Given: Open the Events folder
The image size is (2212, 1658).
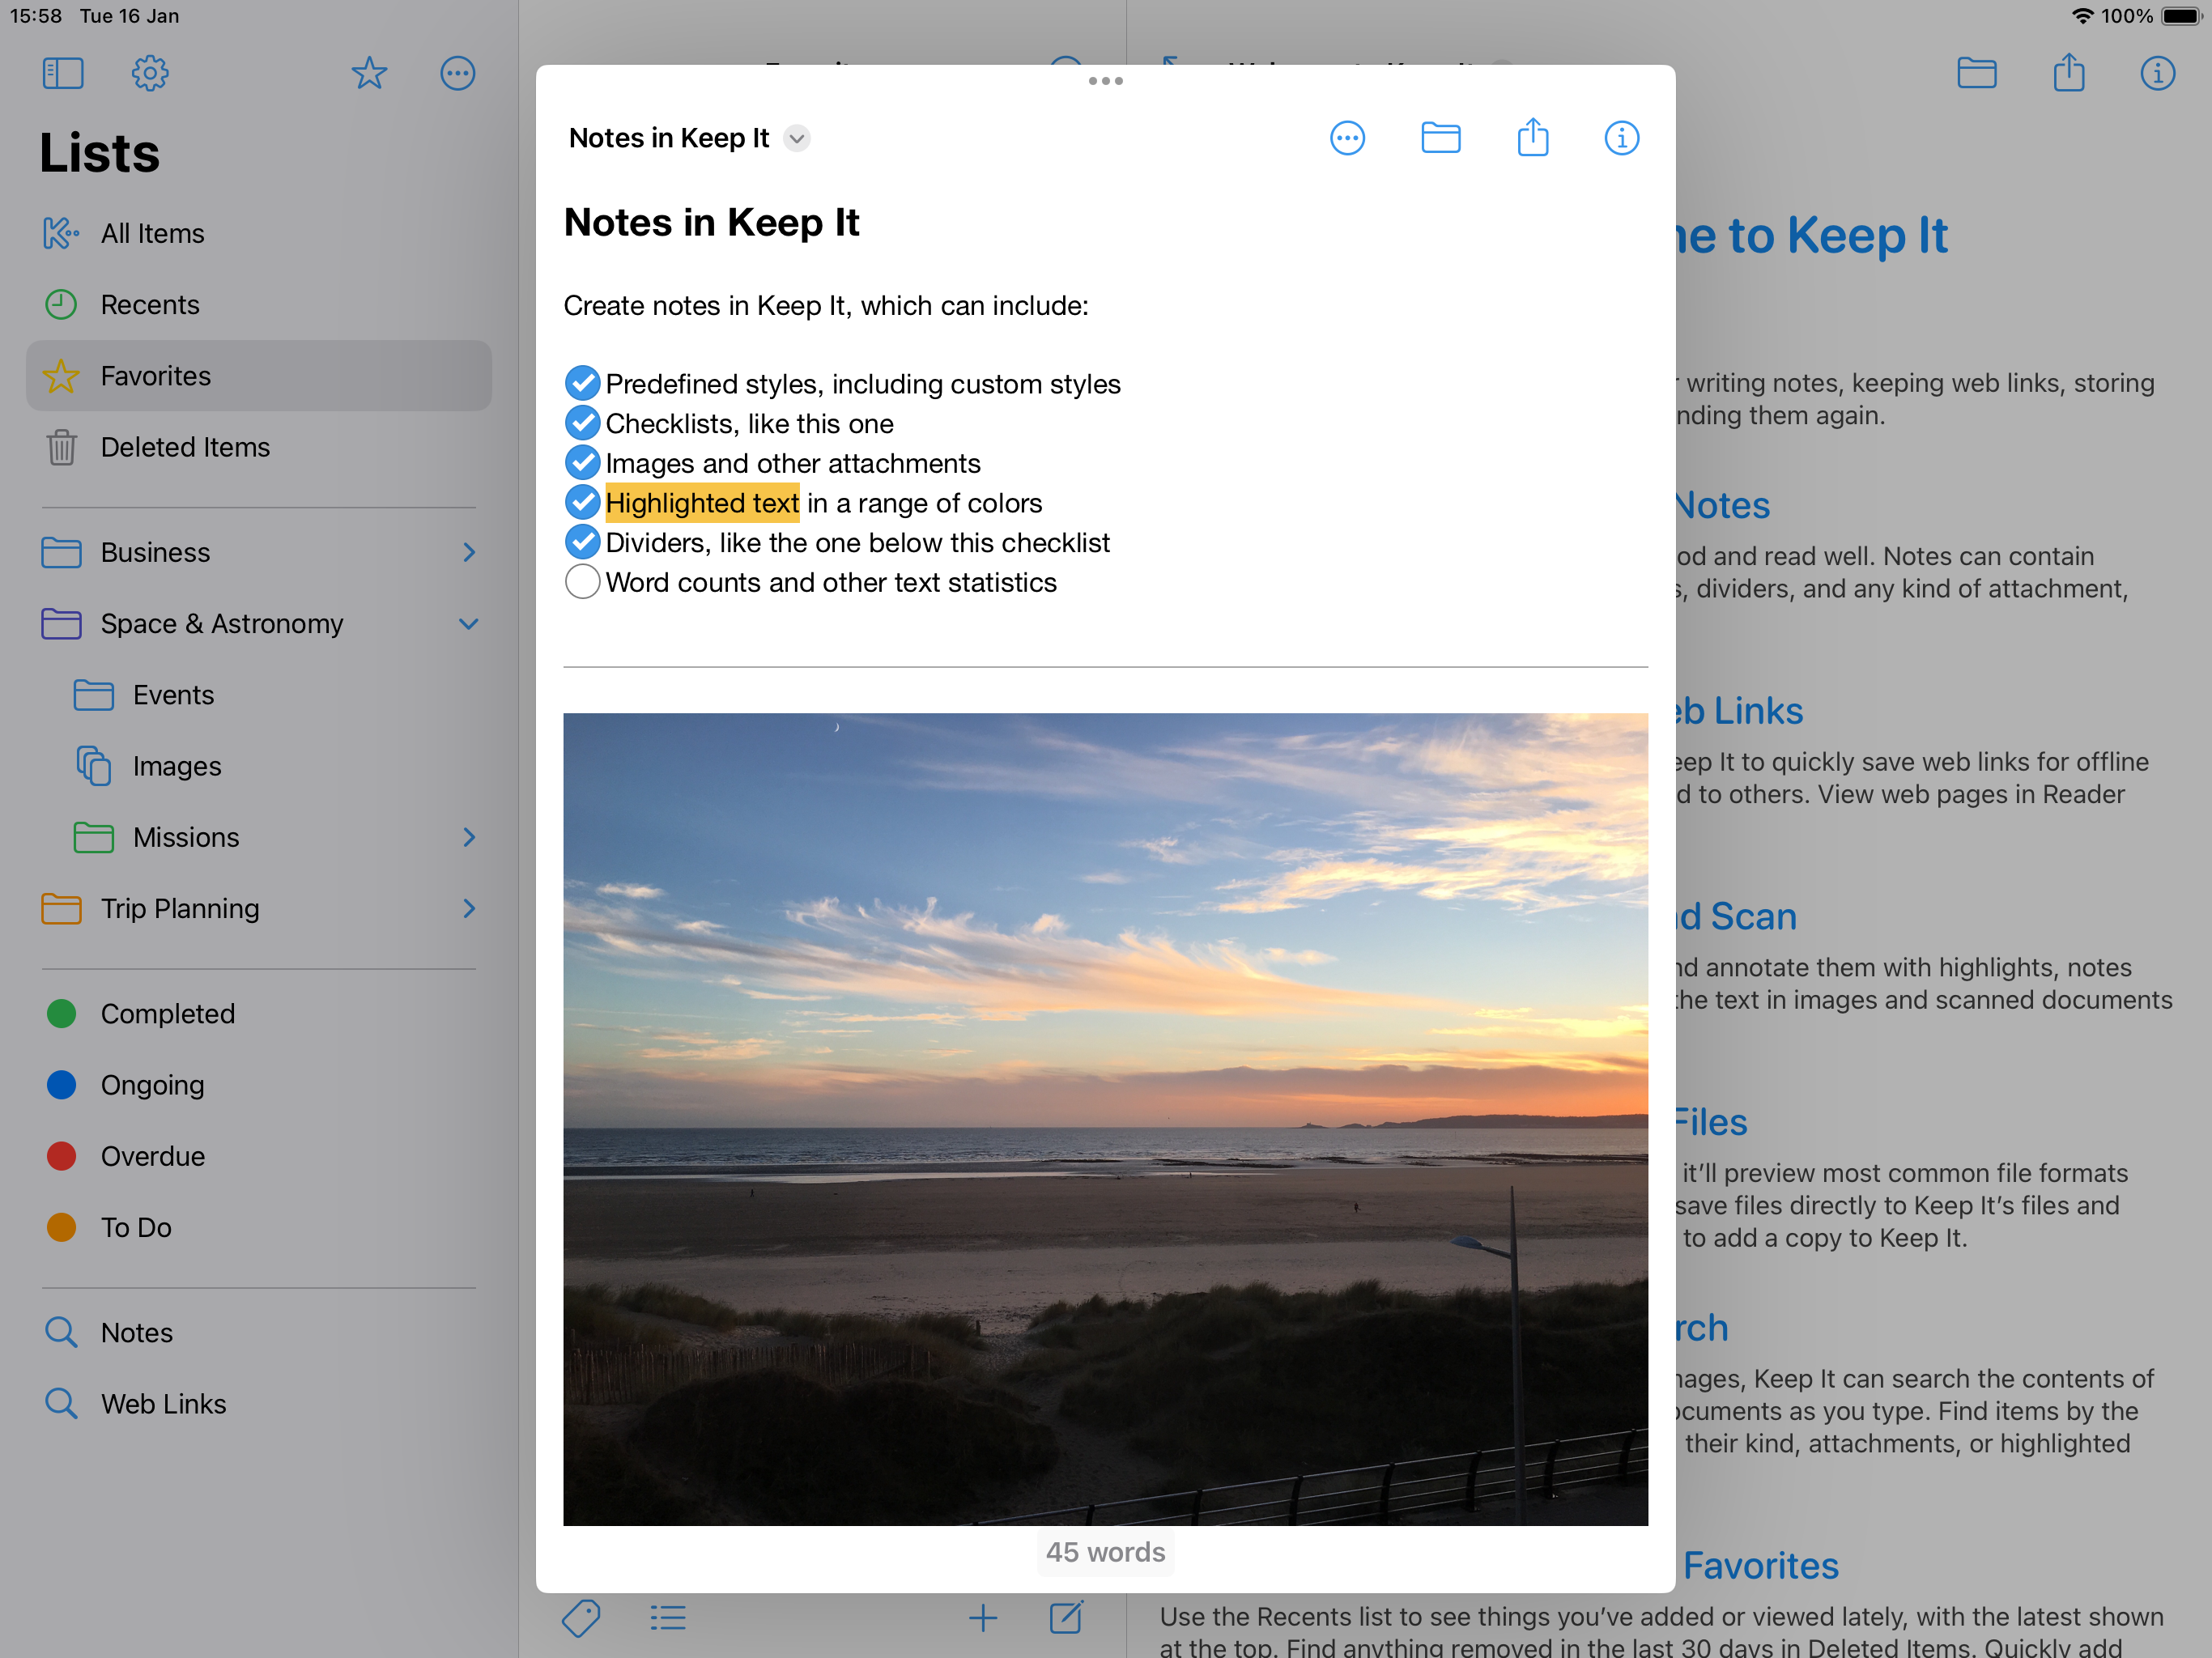Looking at the screenshot, I should click(x=259, y=694).
